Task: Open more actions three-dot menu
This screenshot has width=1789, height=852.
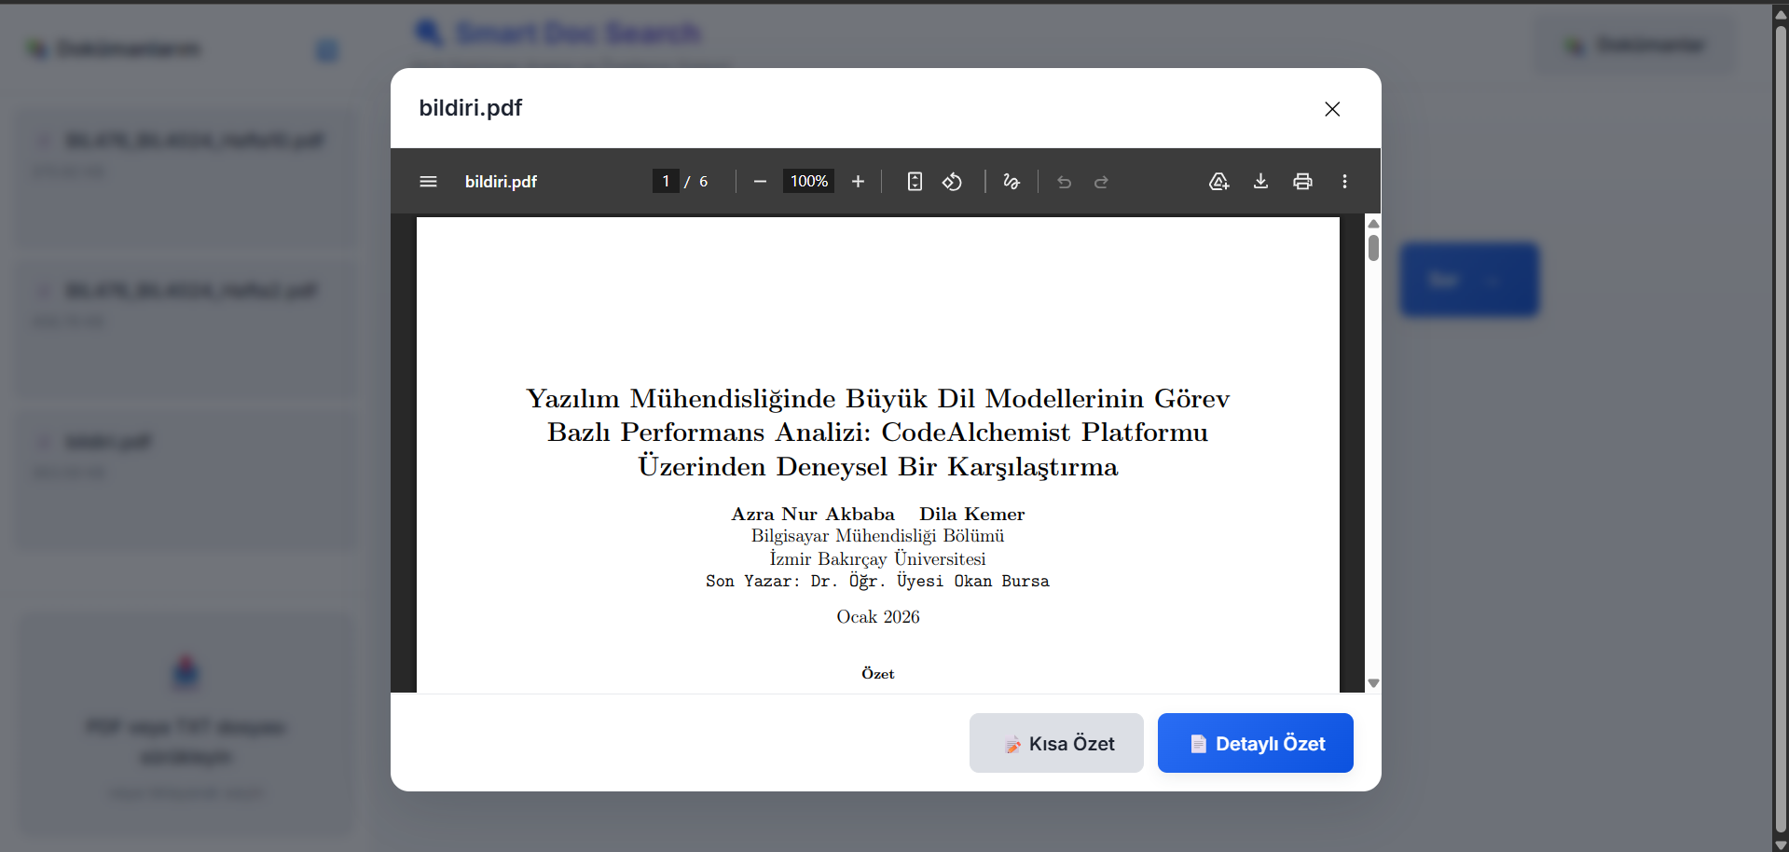Action: pos(1344,182)
